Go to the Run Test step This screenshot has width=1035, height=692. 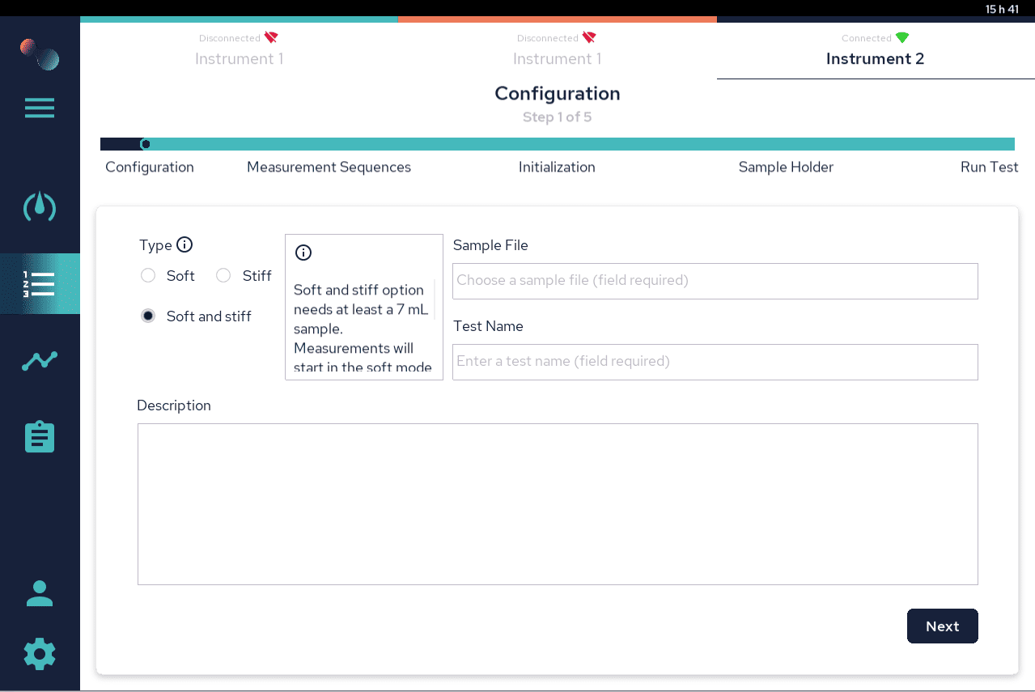(989, 167)
